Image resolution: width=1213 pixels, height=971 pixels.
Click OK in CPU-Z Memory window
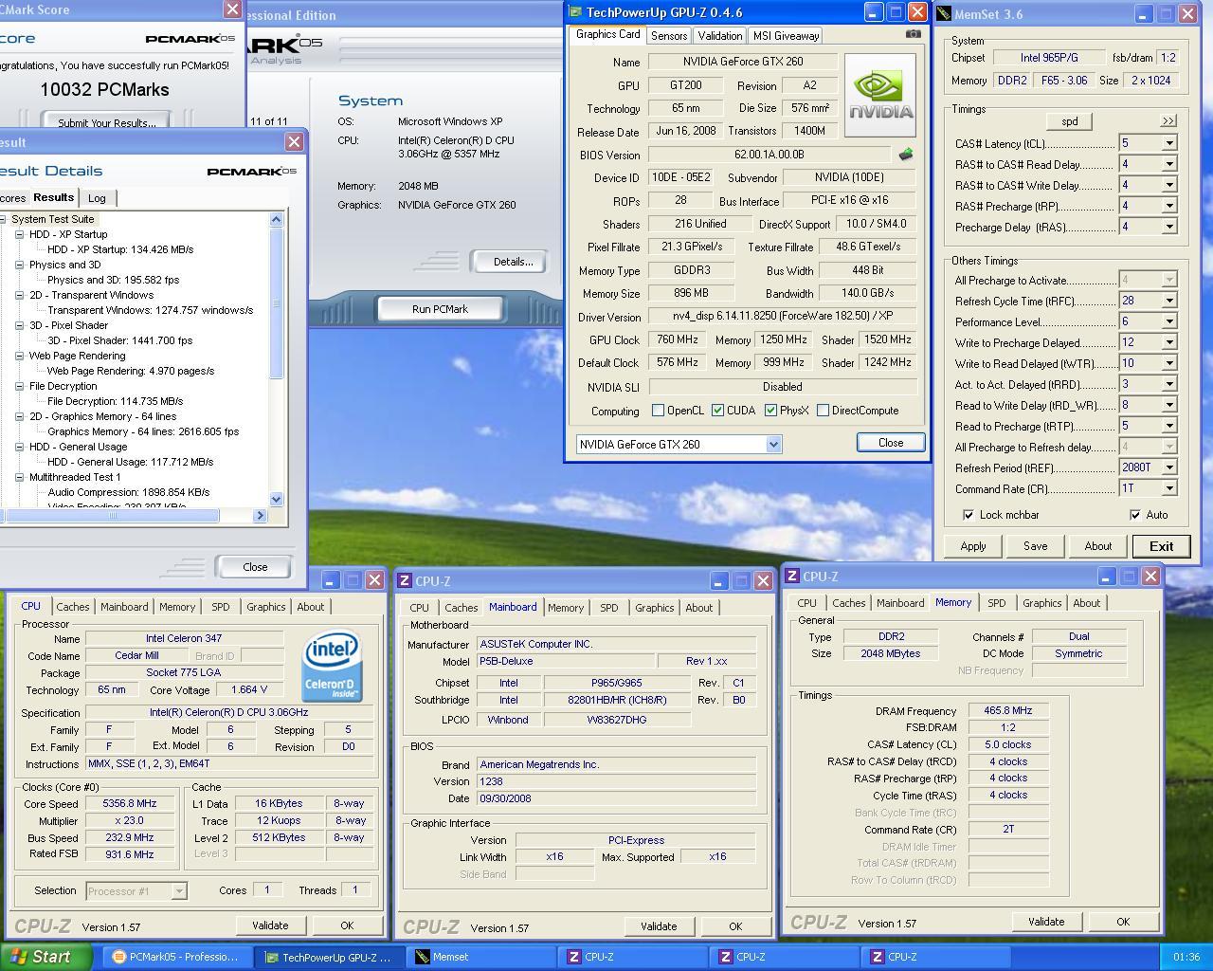[1123, 922]
